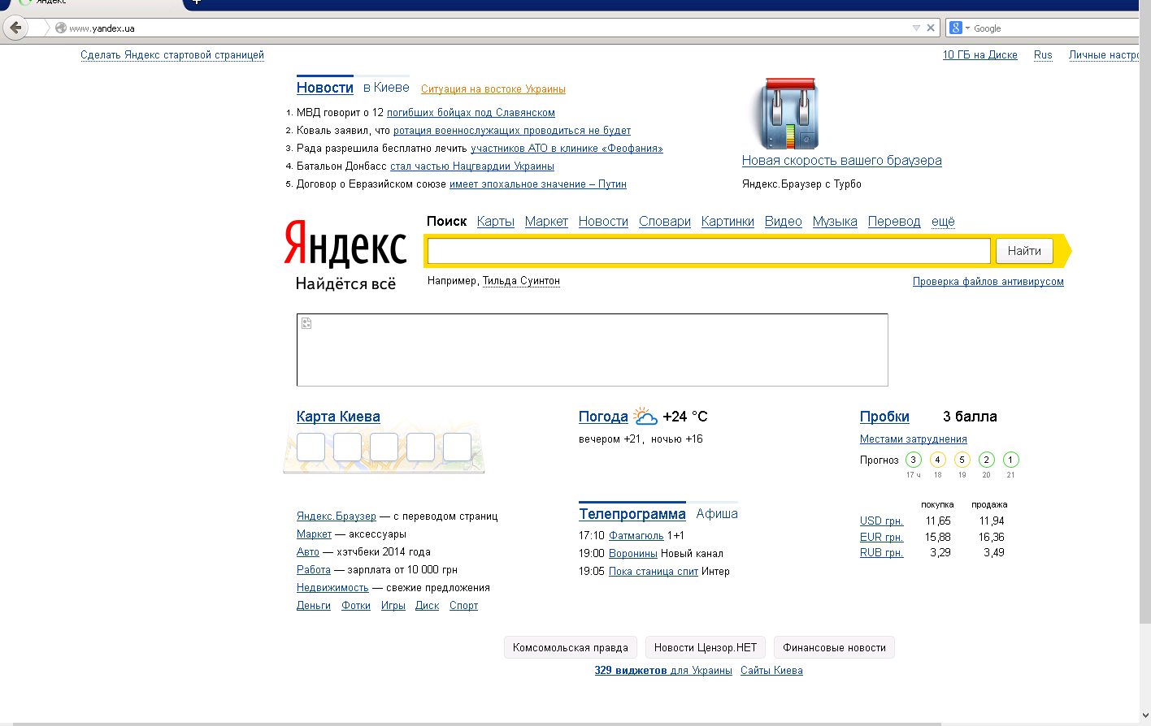Open the Комсомольская правда widget button
The width and height of the screenshot is (1151, 726).
(571, 647)
